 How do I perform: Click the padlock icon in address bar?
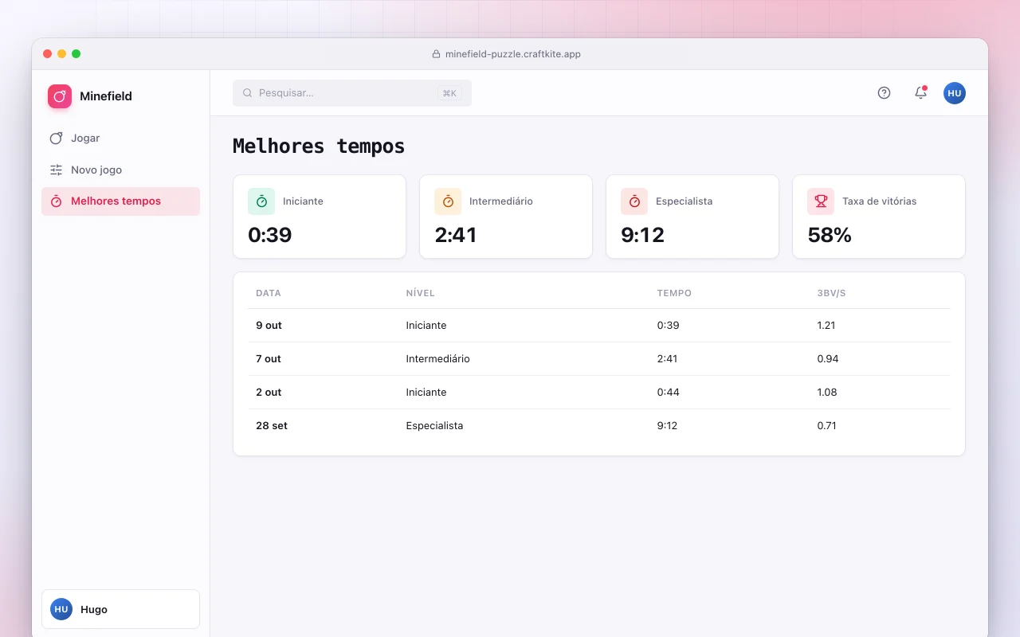(436, 54)
